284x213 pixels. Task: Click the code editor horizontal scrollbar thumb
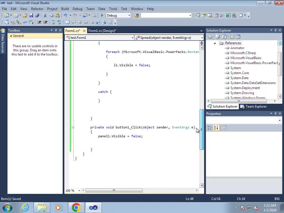[x=114, y=190]
